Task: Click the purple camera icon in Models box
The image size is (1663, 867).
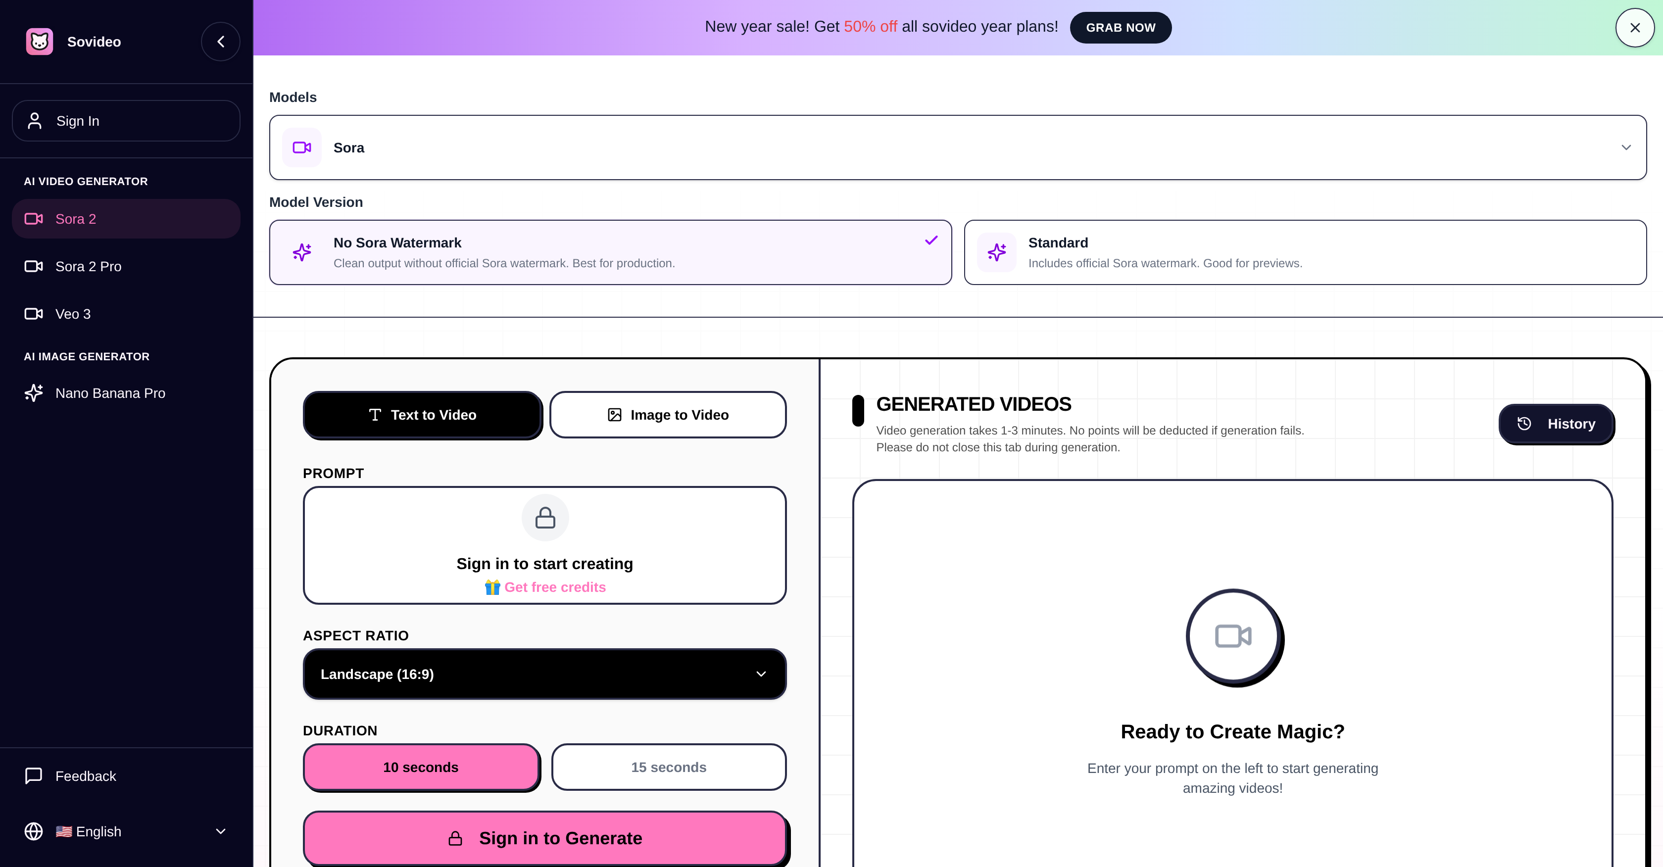Action: (302, 148)
